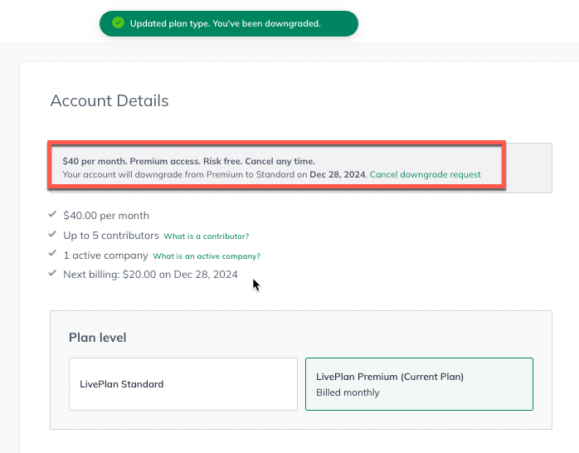This screenshot has width=579, height=453.
Task: Click the $40.00 per month line
Action: 106,216
